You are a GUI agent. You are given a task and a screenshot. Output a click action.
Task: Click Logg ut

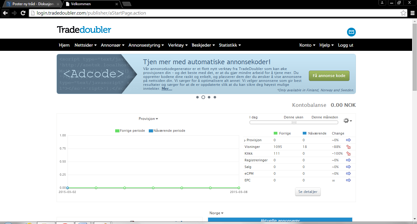tap(346, 45)
